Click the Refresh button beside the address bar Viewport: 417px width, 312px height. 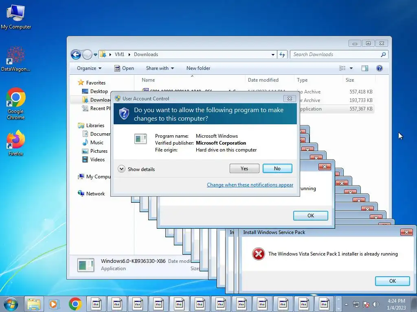(282, 55)
